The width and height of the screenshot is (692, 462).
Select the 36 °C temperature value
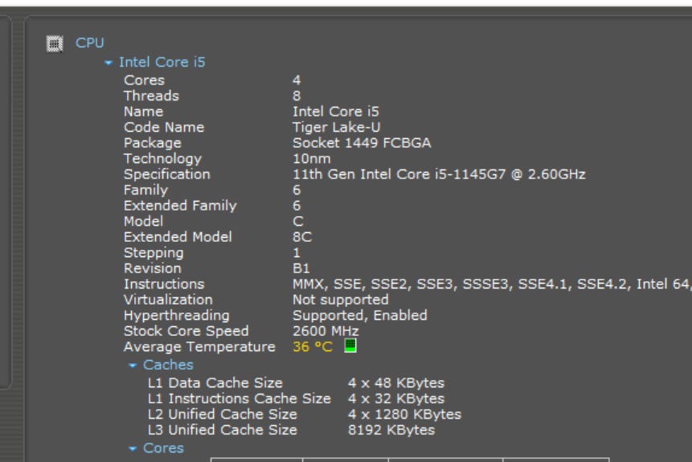(x=313, y=347)
